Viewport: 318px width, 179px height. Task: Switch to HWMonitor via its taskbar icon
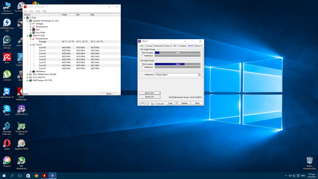(44, 176)
